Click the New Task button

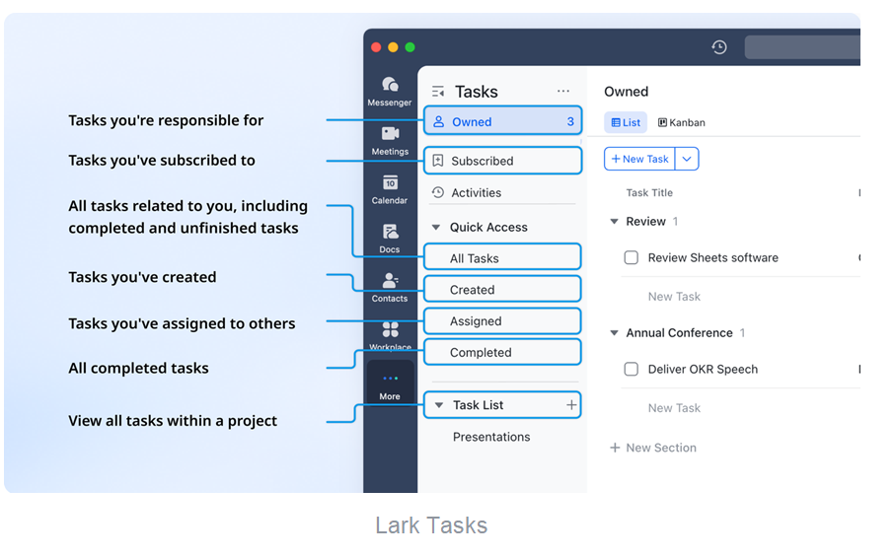point(639,159)
